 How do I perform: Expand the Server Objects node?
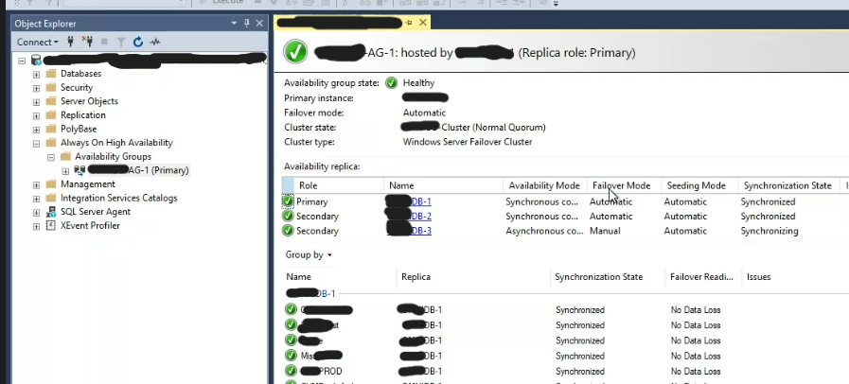click(x=36, y=102)
